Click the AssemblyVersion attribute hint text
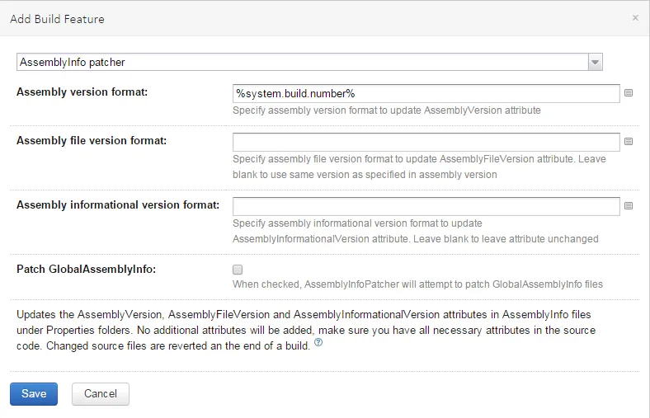The height and width of the screenshot is (418, 650). pyautogui.click(x=387, y=110)
